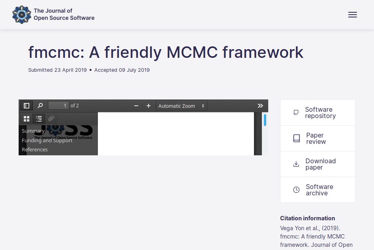374x250 pixels.
Task: Show the document outline view
Action: pyautogui.click(x=39, y=118)
